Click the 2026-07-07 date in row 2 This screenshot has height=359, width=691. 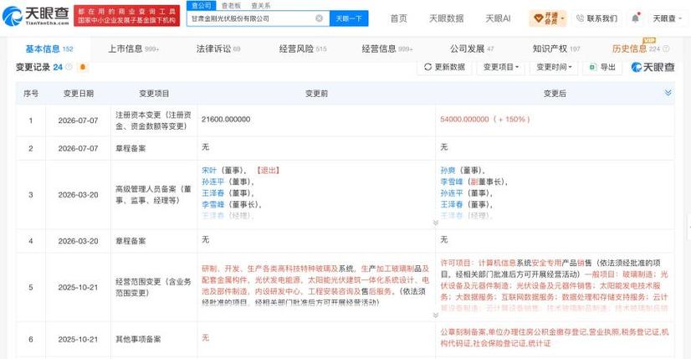click(x=78, y=149)
